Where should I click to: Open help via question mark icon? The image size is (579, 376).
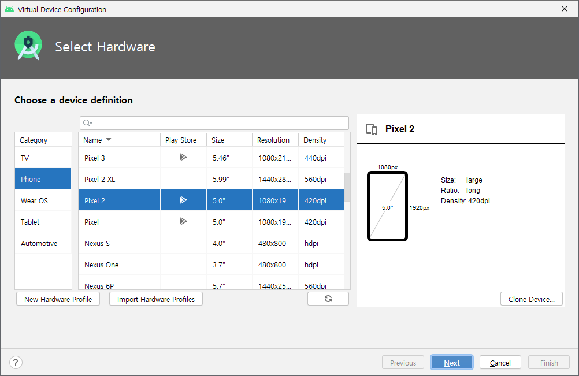16,362
